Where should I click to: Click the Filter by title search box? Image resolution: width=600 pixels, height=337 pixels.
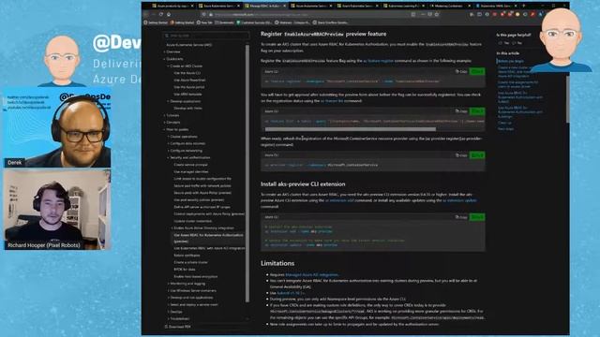pos(206,36)
